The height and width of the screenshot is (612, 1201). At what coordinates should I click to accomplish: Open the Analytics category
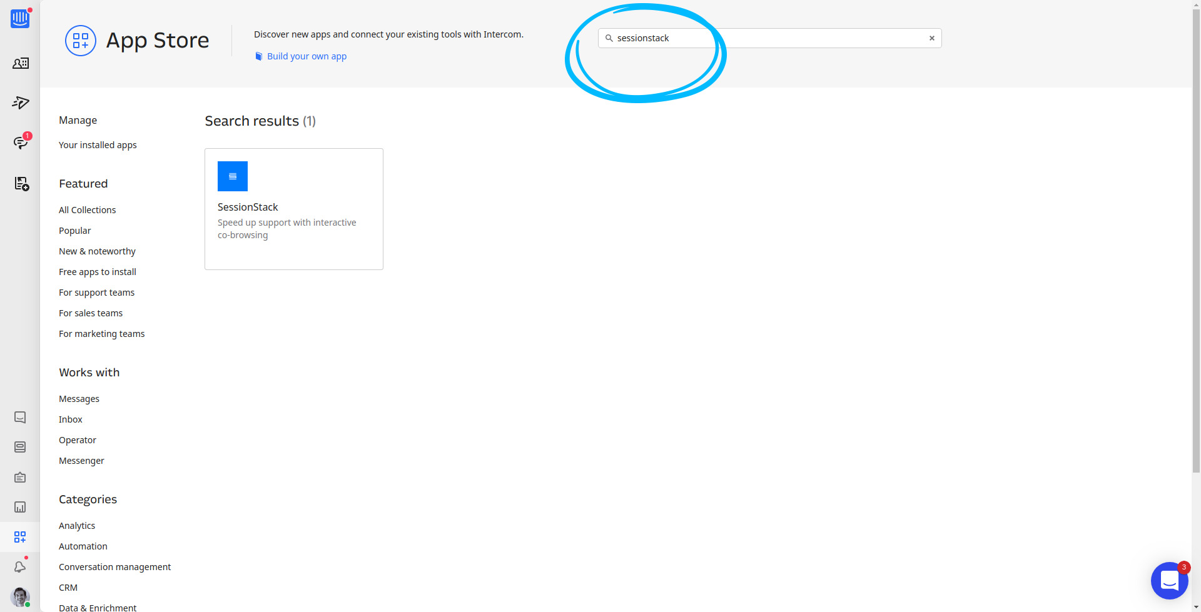point(77,526)
